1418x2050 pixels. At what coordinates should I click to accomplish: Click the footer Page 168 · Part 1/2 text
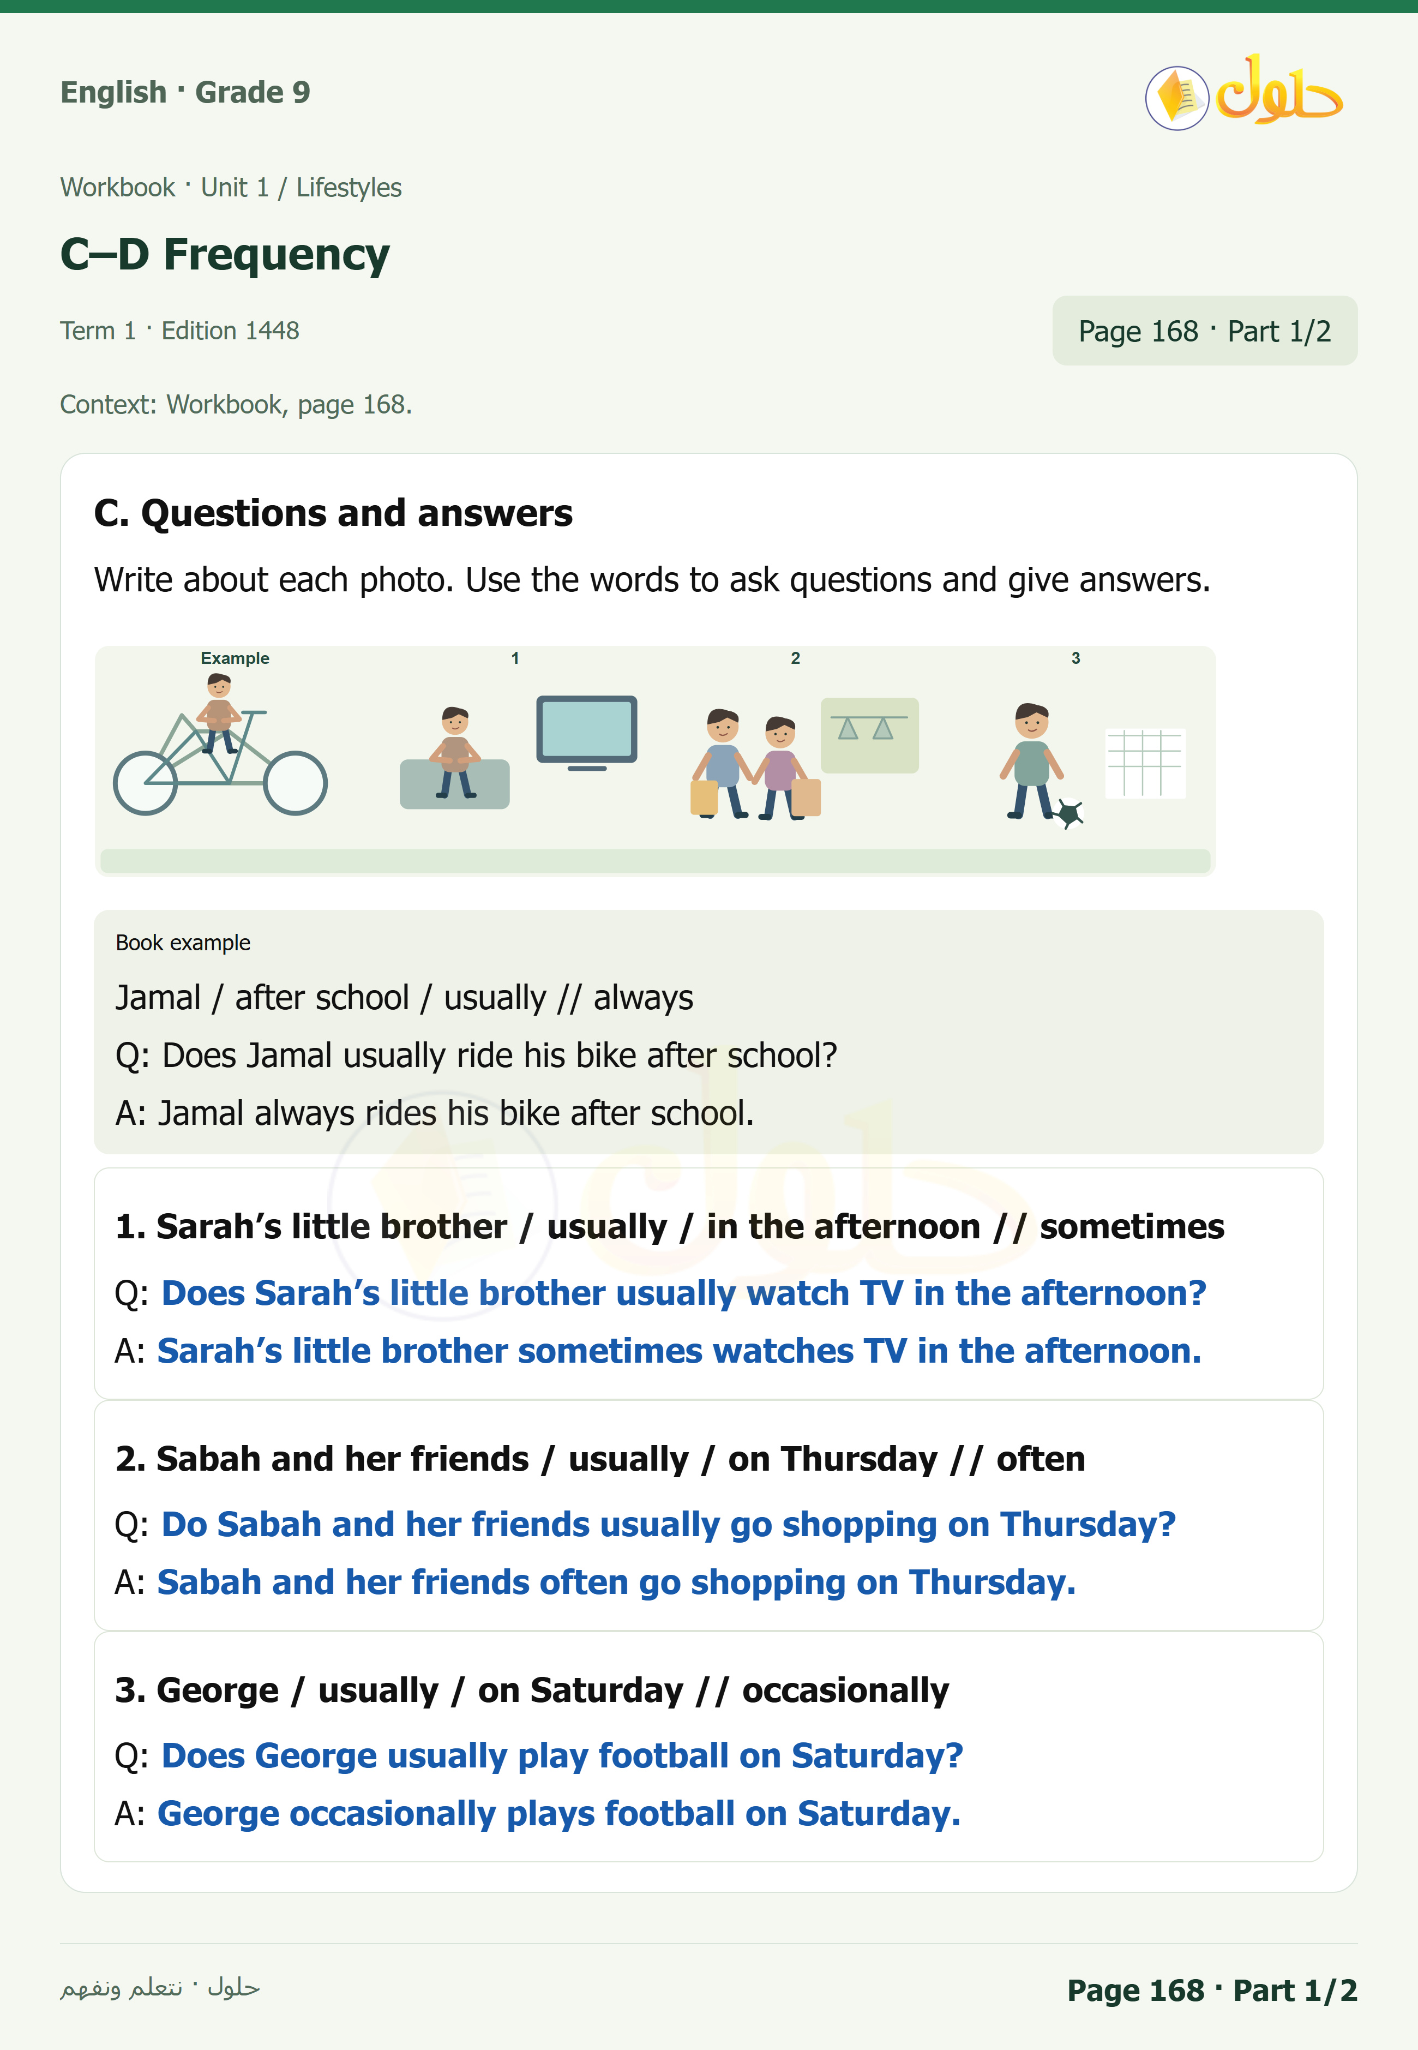(x=1212, y=1989)
